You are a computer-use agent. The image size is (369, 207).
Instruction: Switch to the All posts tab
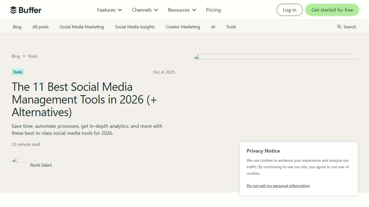point(40,27)
